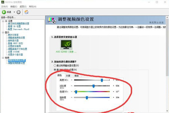Click the contrast minus icon
Viewport: 169px width, 113px height.
[x=71, y=86]
